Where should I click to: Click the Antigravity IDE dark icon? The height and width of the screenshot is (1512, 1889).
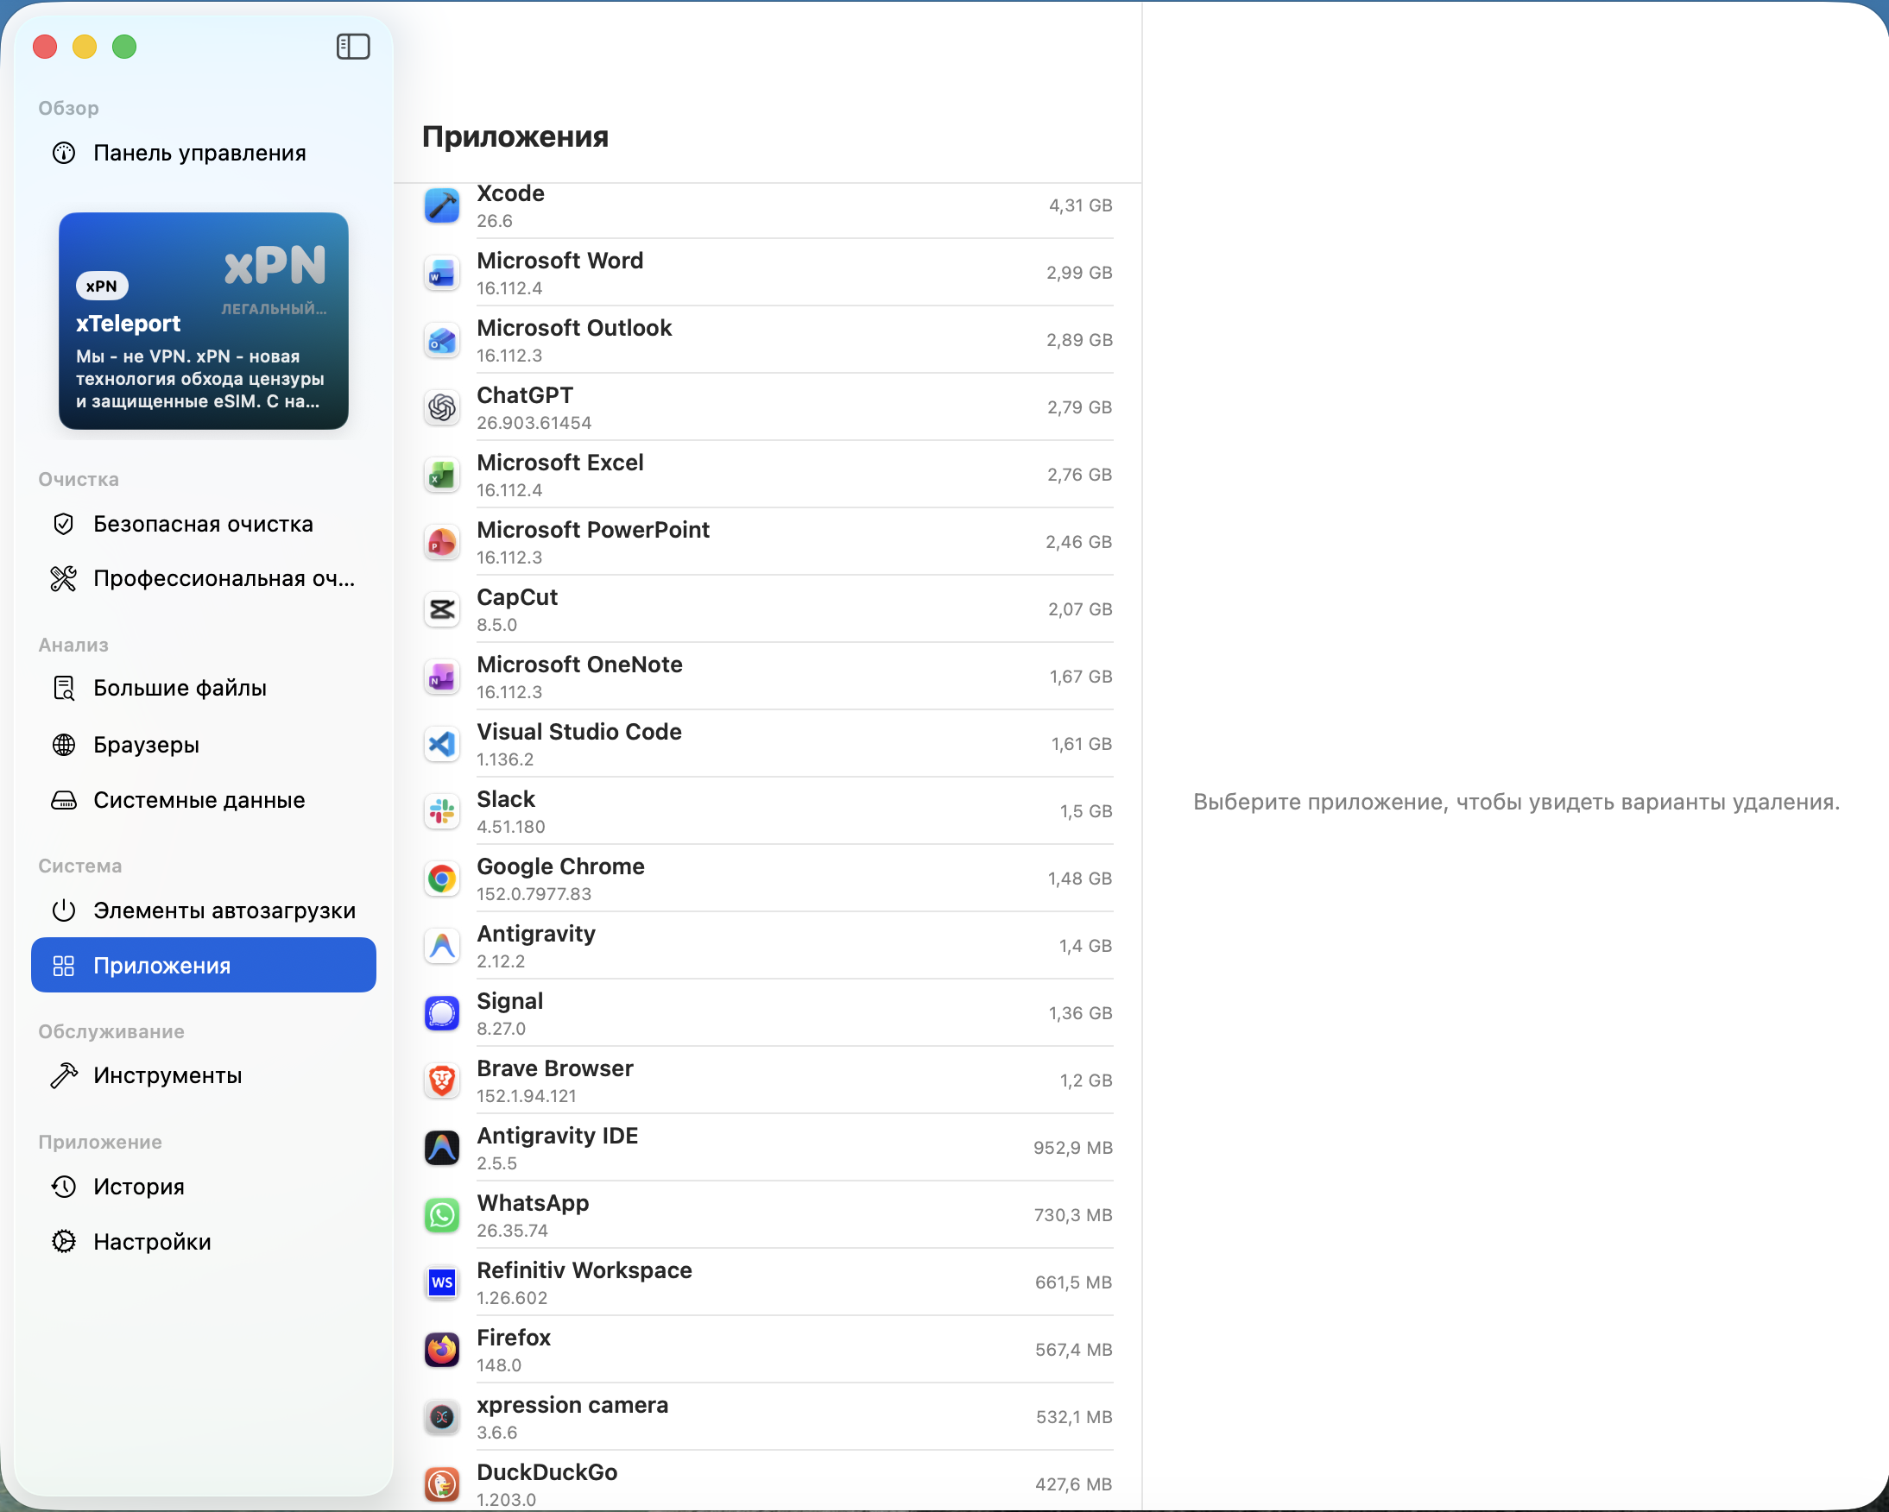click(441, 1149)
